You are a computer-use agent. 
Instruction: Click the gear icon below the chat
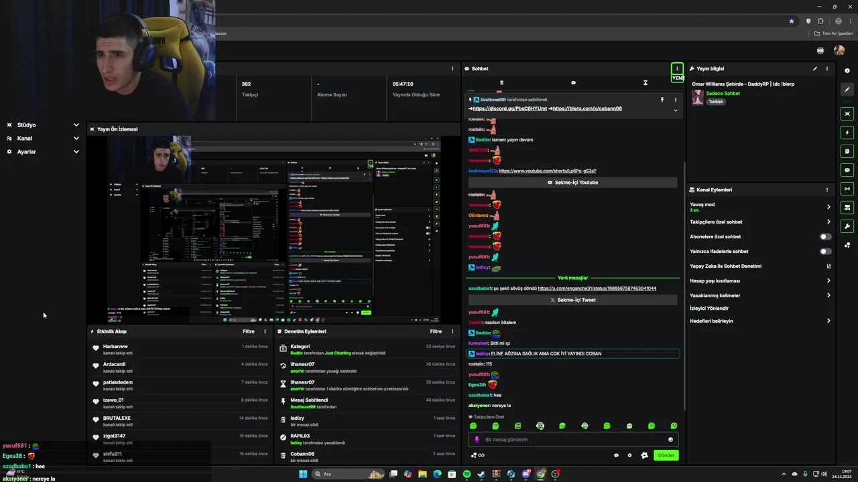[629, 455]
